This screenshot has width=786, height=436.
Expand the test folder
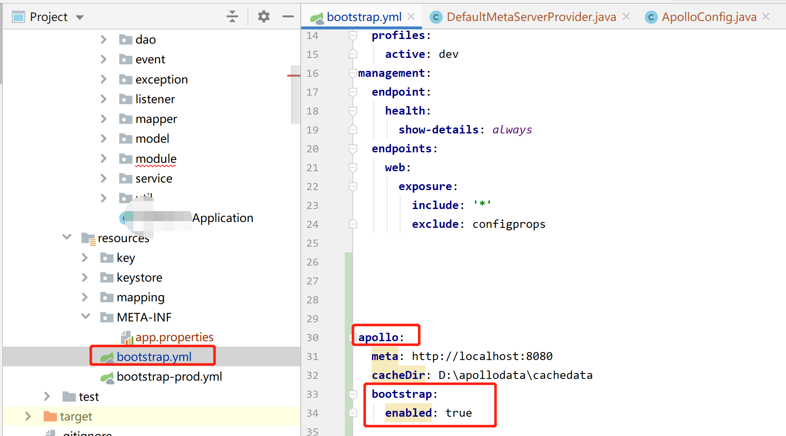tap(47, 396)
